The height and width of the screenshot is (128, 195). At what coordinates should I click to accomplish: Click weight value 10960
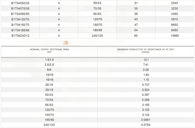click(175, 36)
